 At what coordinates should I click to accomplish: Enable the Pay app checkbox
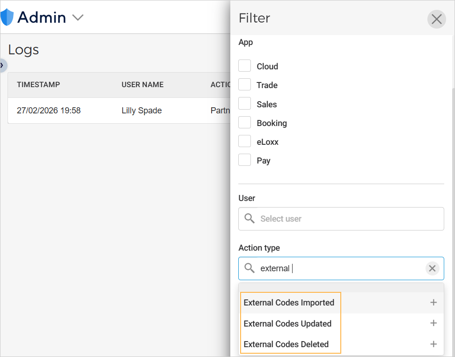coord(245,160)
